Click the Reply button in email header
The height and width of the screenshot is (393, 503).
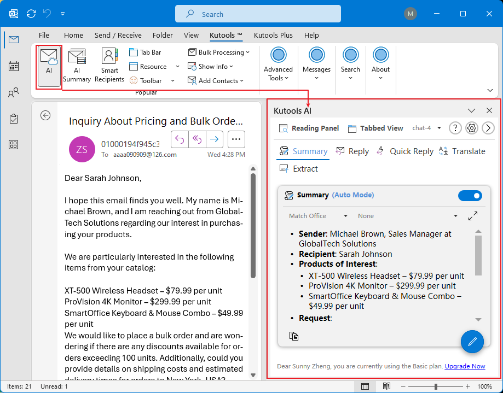point(179,139)
